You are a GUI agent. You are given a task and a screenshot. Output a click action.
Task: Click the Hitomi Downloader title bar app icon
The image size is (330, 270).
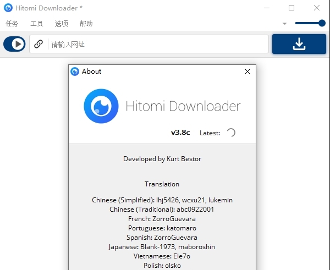[x=8, y=8]
